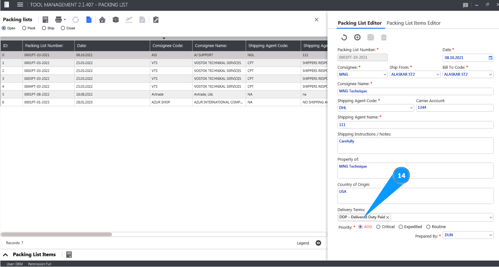
Task: Click the undo reset arrow in editor
Action: tap(344, 37)
